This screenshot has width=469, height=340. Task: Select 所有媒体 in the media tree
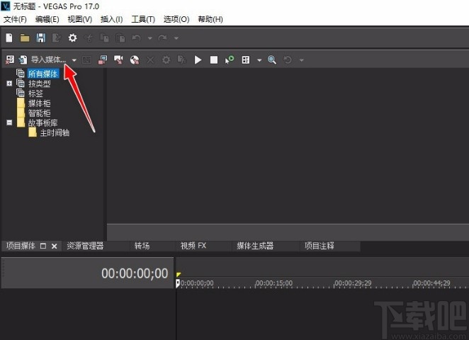[43, 74]
